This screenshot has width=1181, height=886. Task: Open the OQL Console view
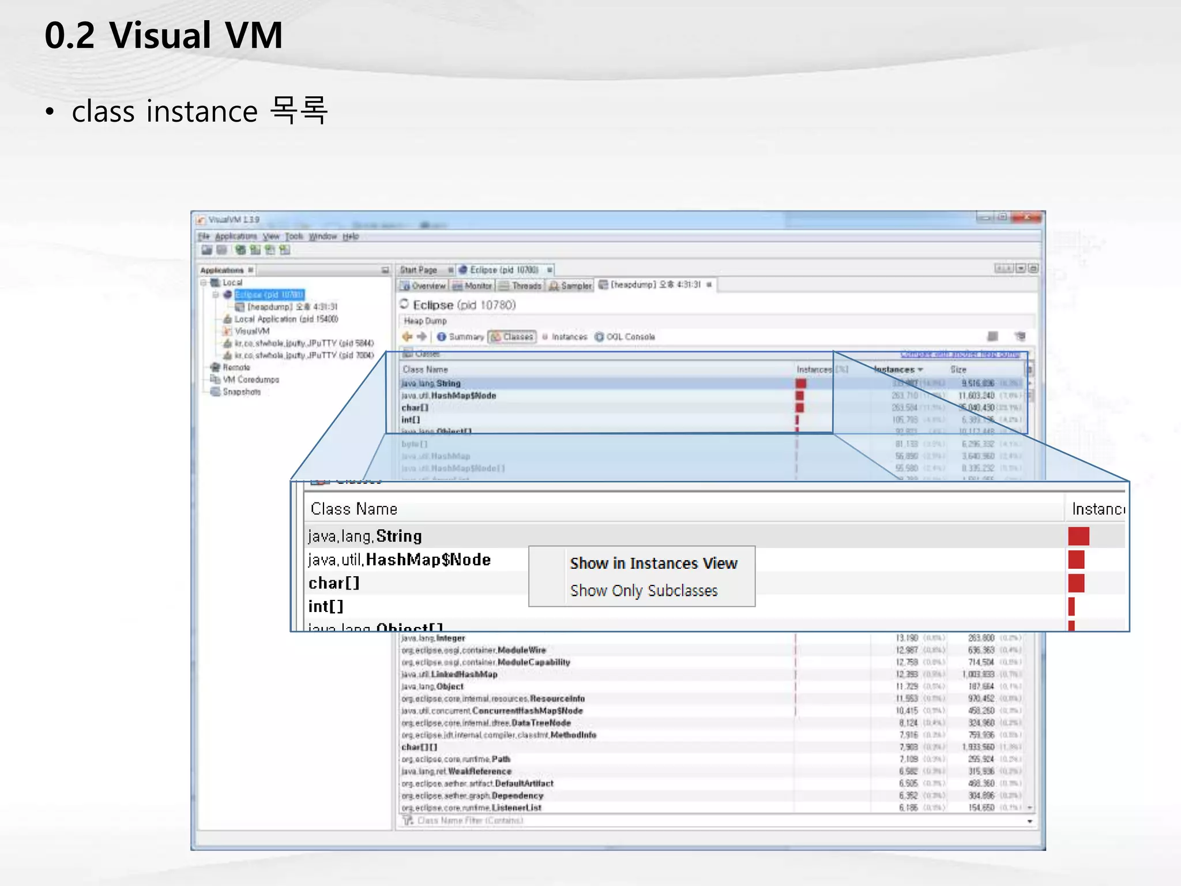pyautogui.click(x=625, y=336)
